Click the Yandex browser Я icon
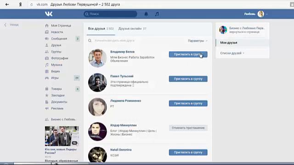This screenshot has width=294, height=165. (20, 4)
